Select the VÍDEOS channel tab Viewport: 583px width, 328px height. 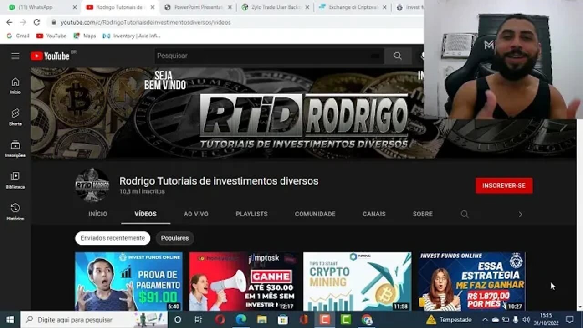coord(145,214)
